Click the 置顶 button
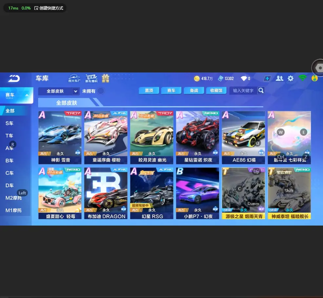The height and width of the screenshot is (298, 323). tap(149, 90)
